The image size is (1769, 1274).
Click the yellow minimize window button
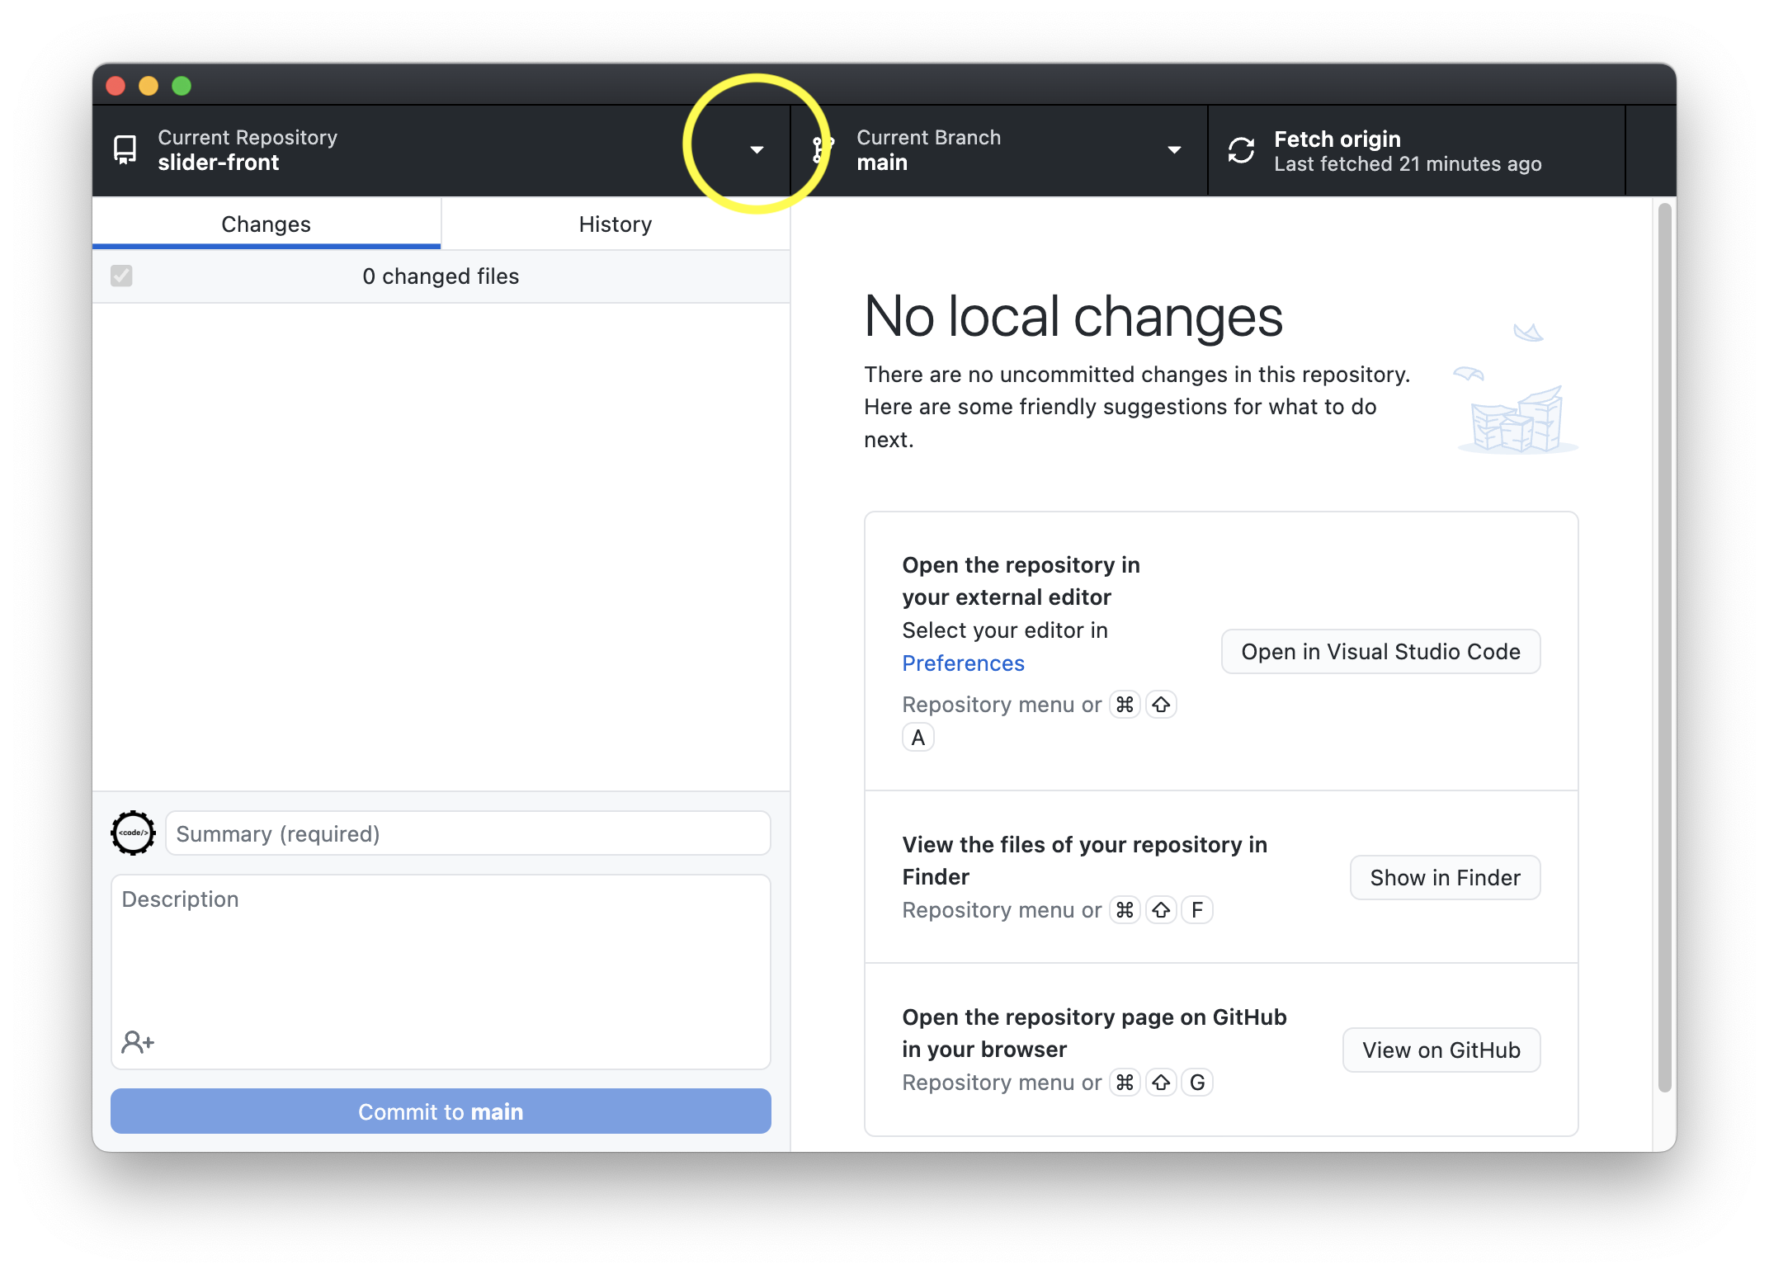coord(149,86)
